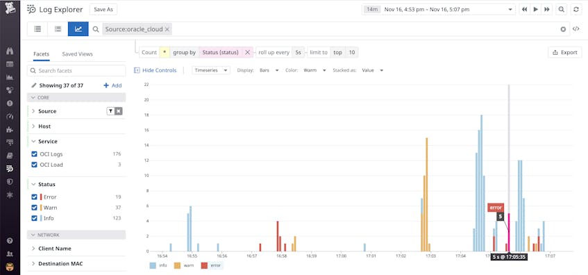Clear the search query icon
The width and height of the screenshot is (588, 275).
(x=563, y=29)
